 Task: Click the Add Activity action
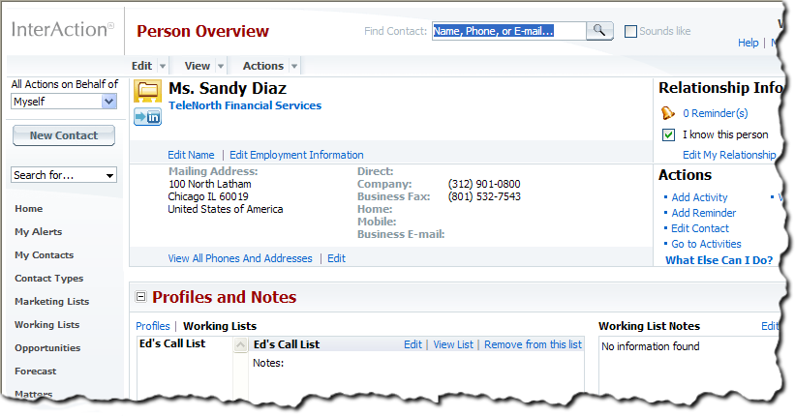(699, 197)
